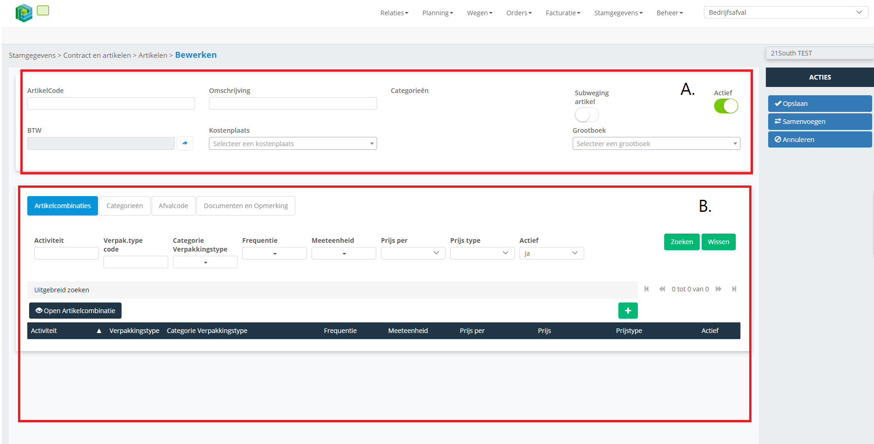Open the Prijs type filter dropdown
Screen dimensions: 874x444
pyautogui.click(x=482, y=253)
